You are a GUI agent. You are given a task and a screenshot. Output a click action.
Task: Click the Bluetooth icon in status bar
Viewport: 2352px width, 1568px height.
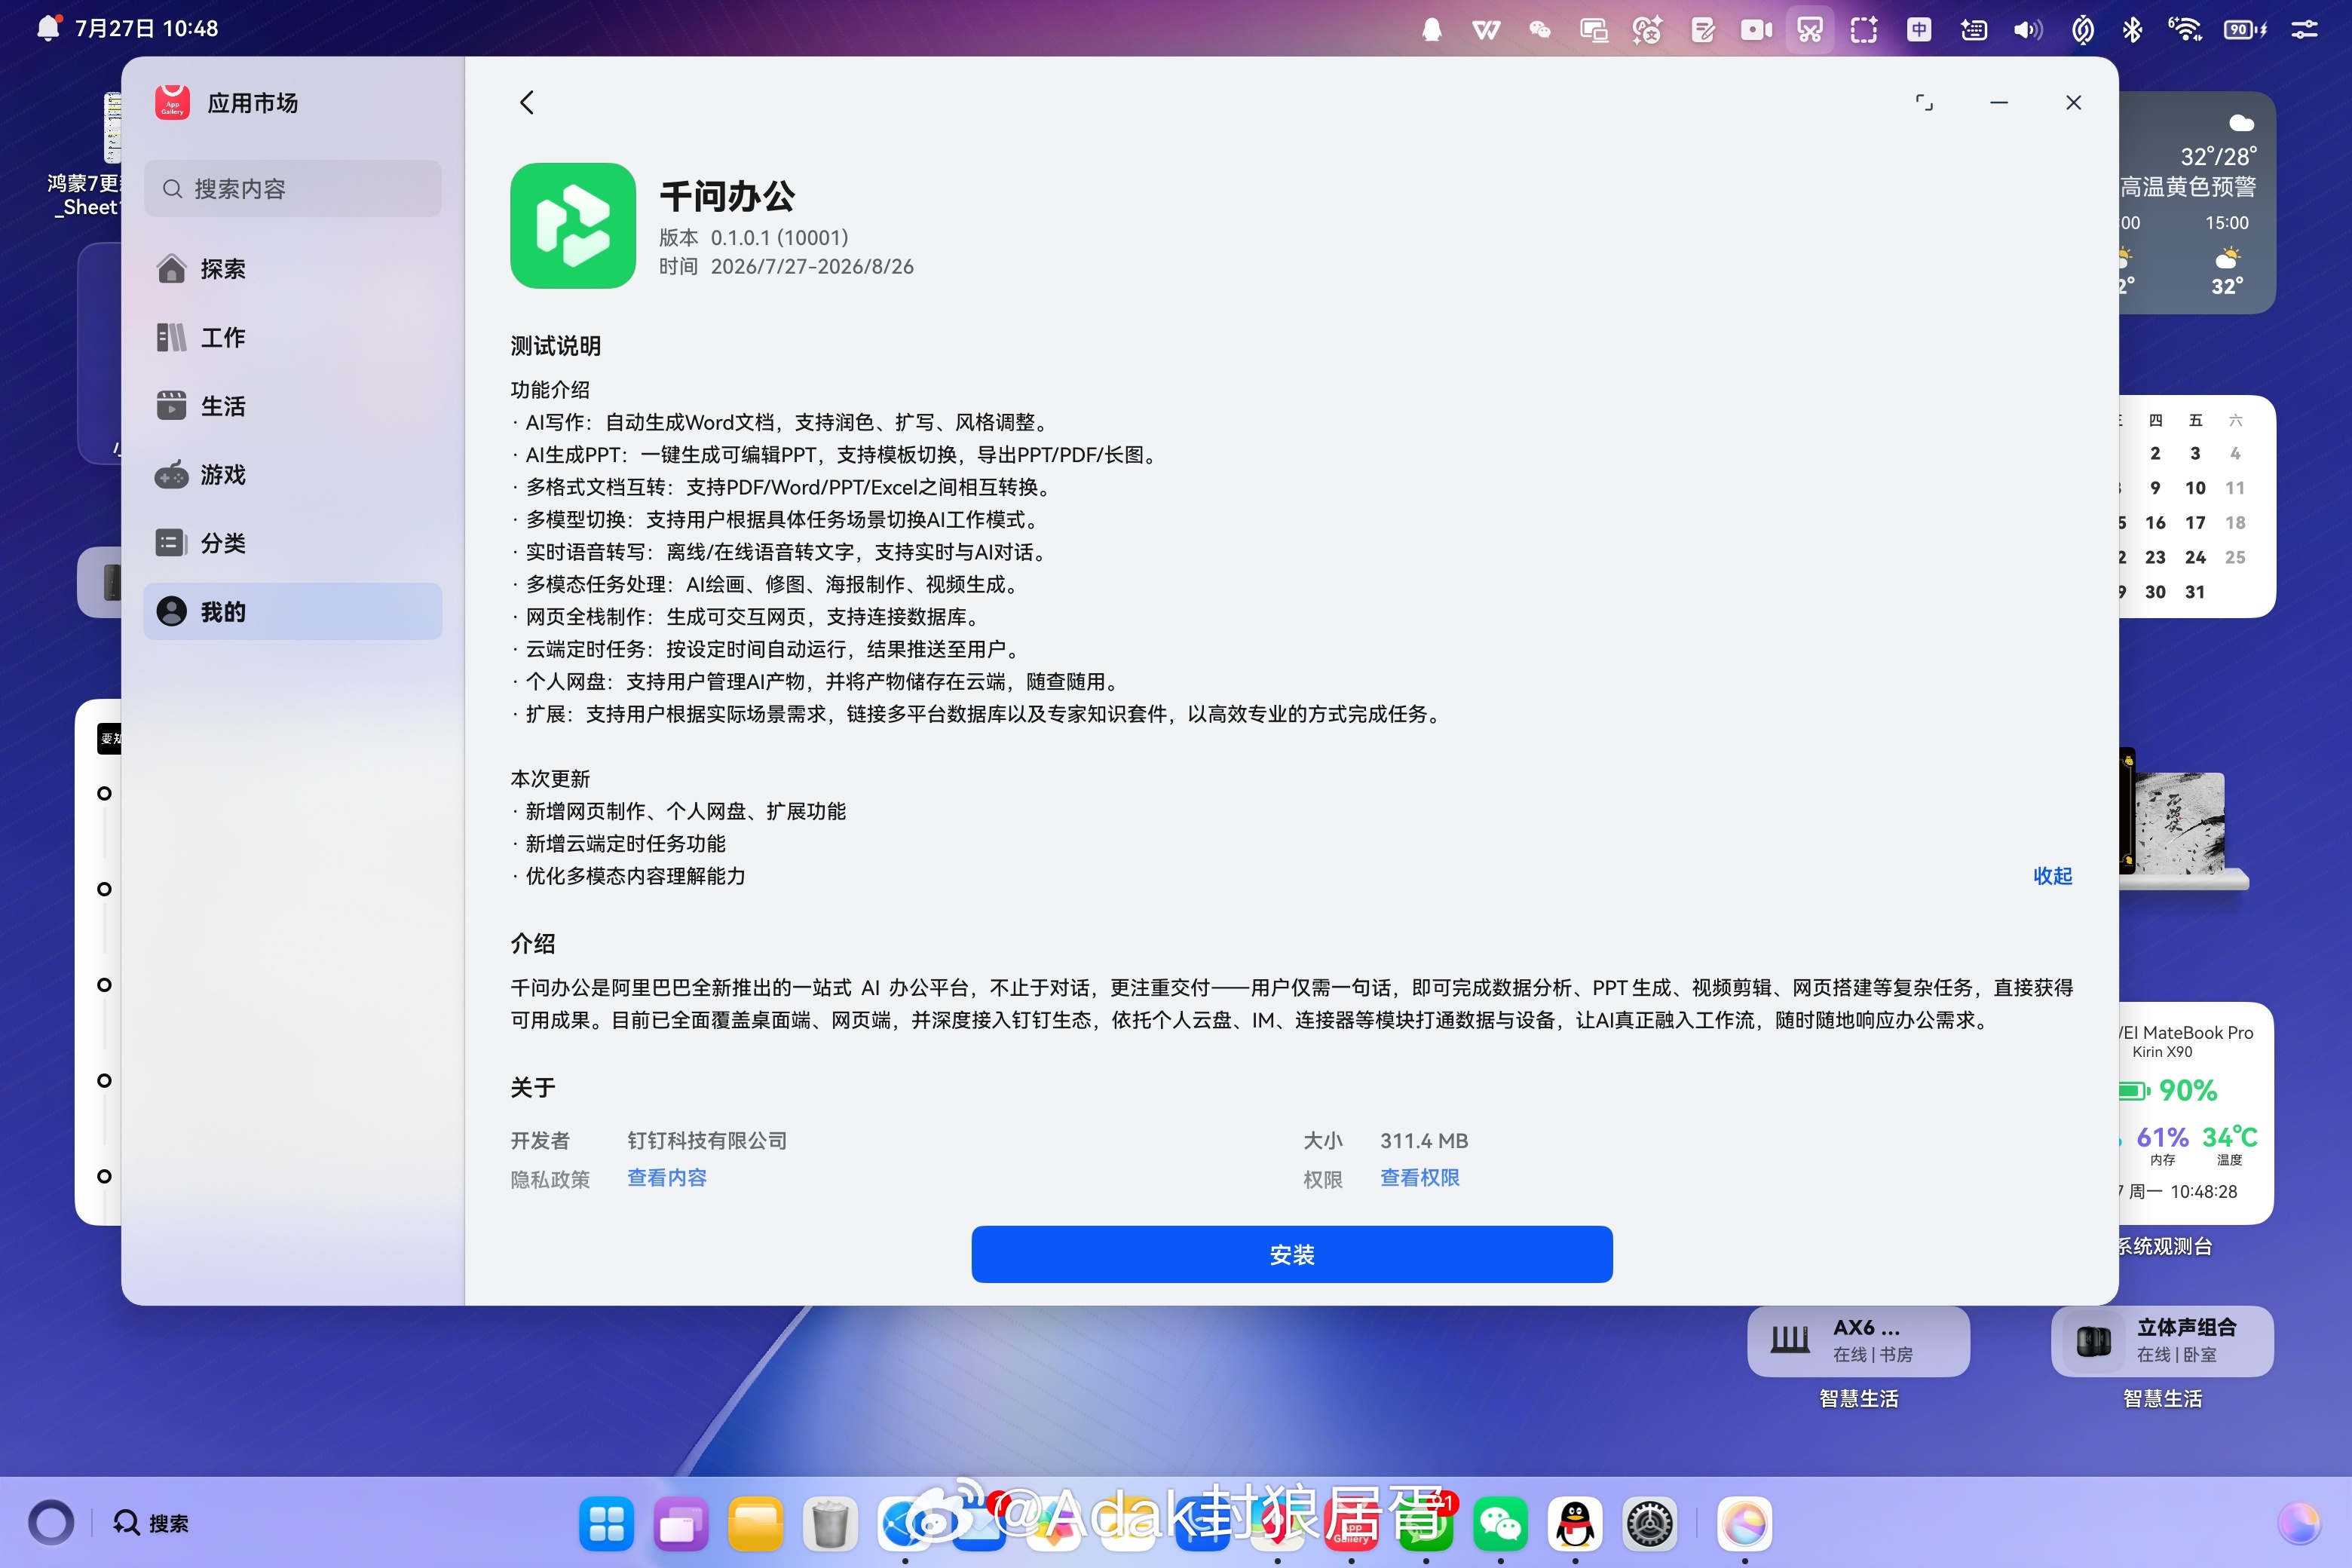2132,29
